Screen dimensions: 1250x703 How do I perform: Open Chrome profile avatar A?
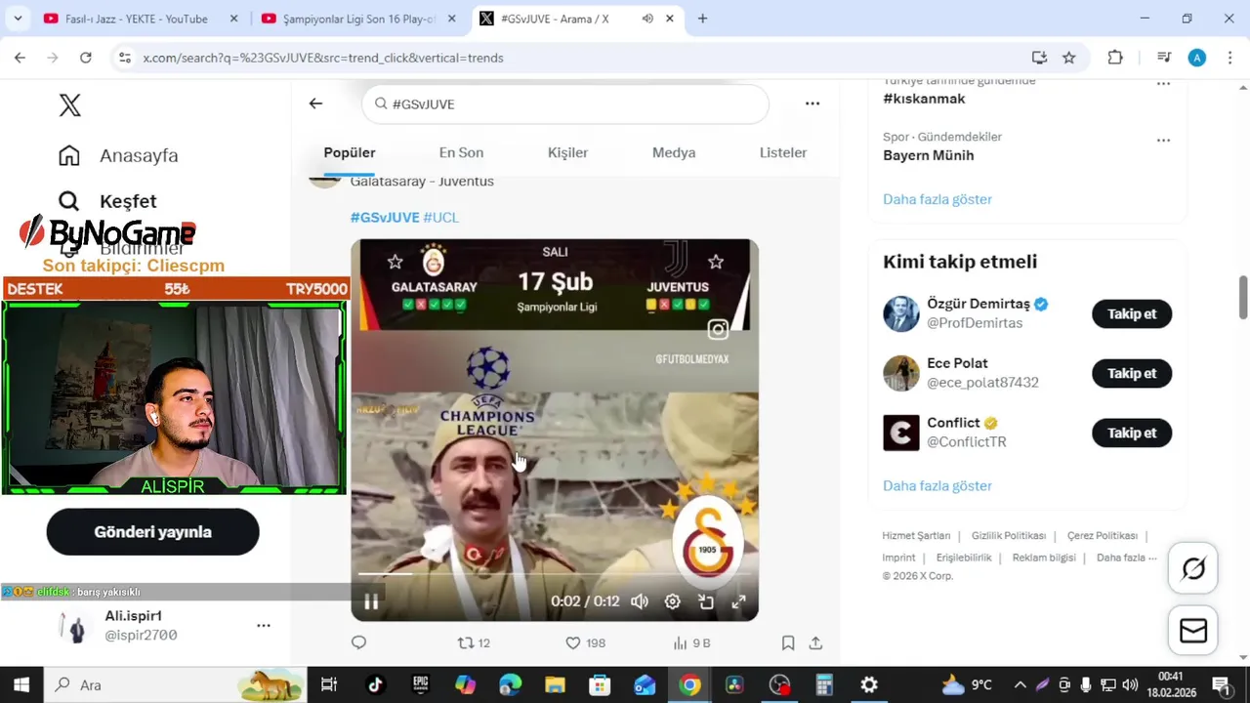click(1197, 58)
